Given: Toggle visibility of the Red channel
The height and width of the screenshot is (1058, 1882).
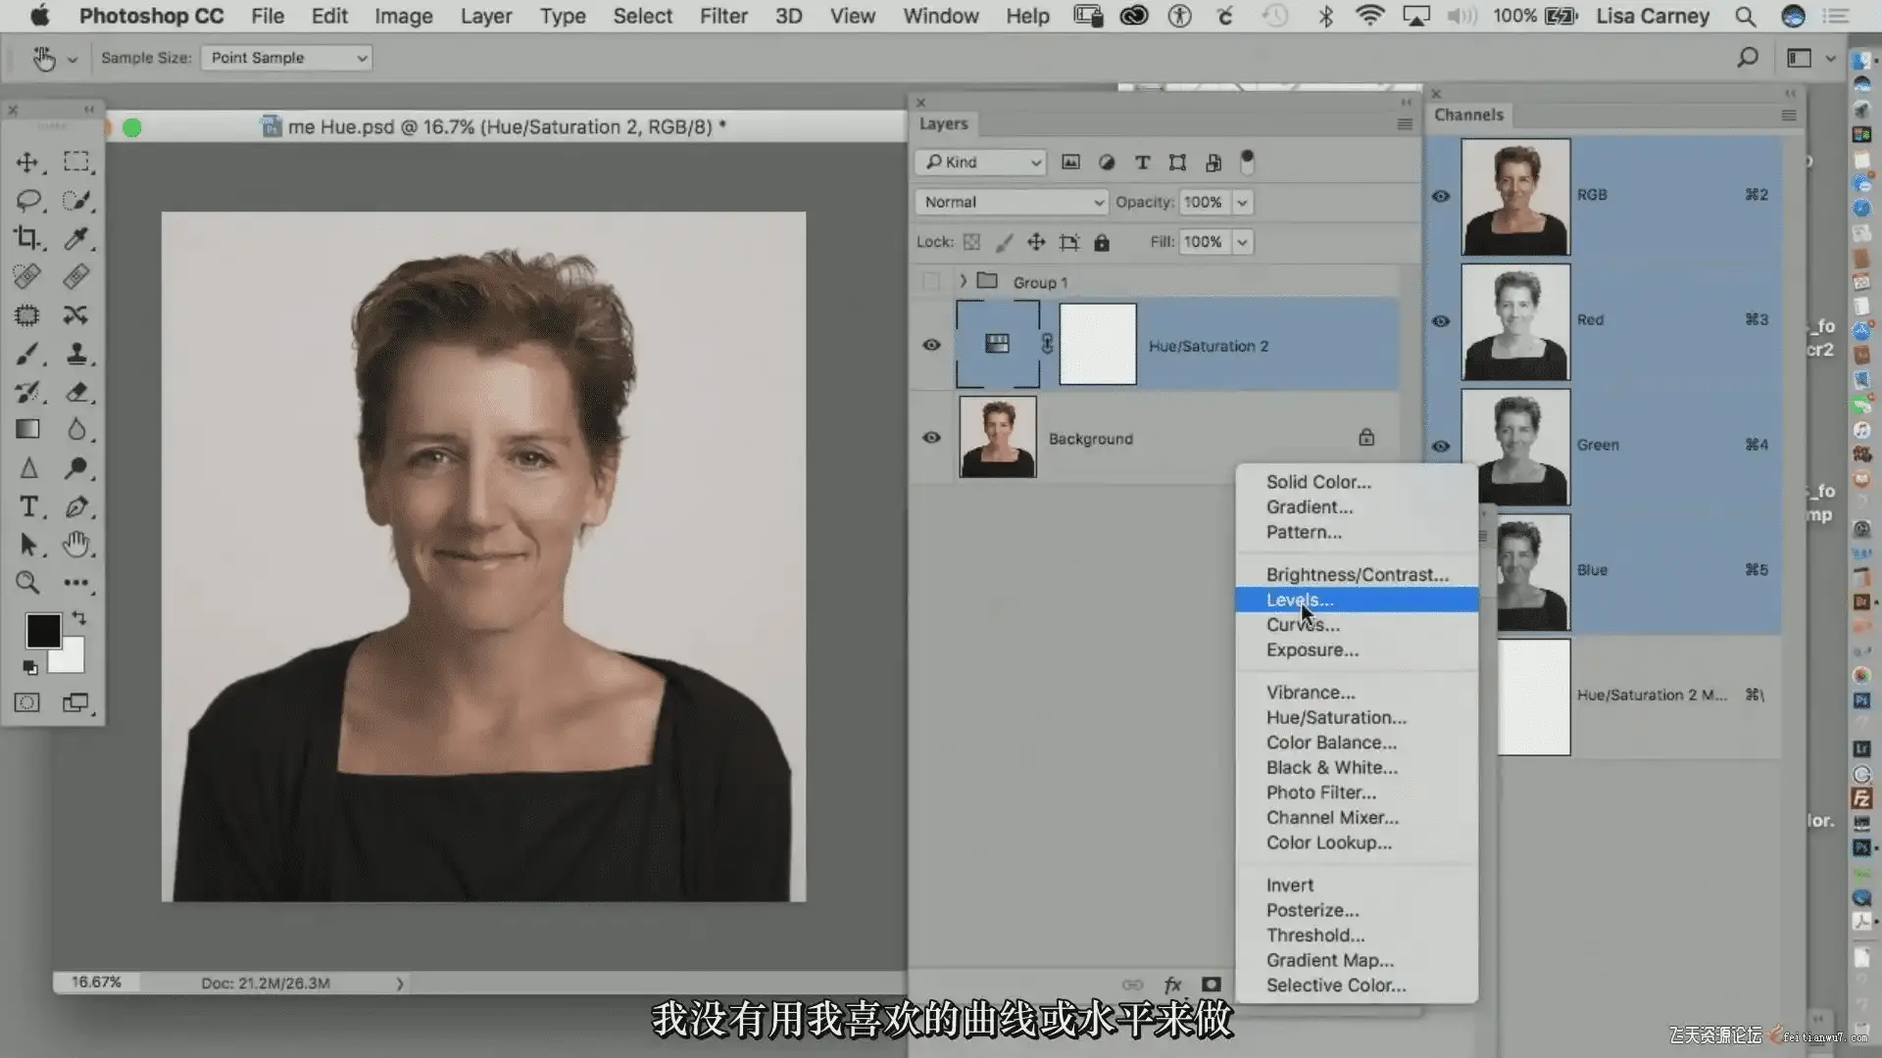Looking at the screenshot, I should [1440, 321].
